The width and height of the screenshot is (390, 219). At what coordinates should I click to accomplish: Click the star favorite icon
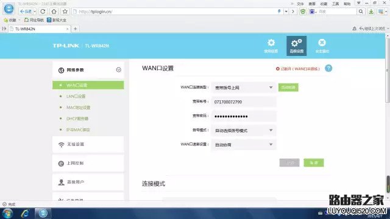coord(65,12)
